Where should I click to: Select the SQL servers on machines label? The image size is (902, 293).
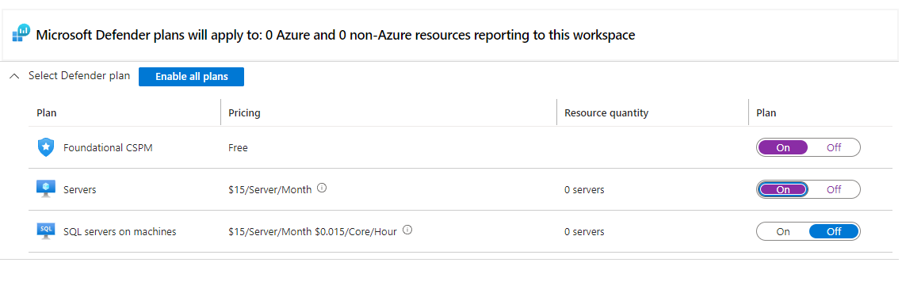click(x=120, y=231)
